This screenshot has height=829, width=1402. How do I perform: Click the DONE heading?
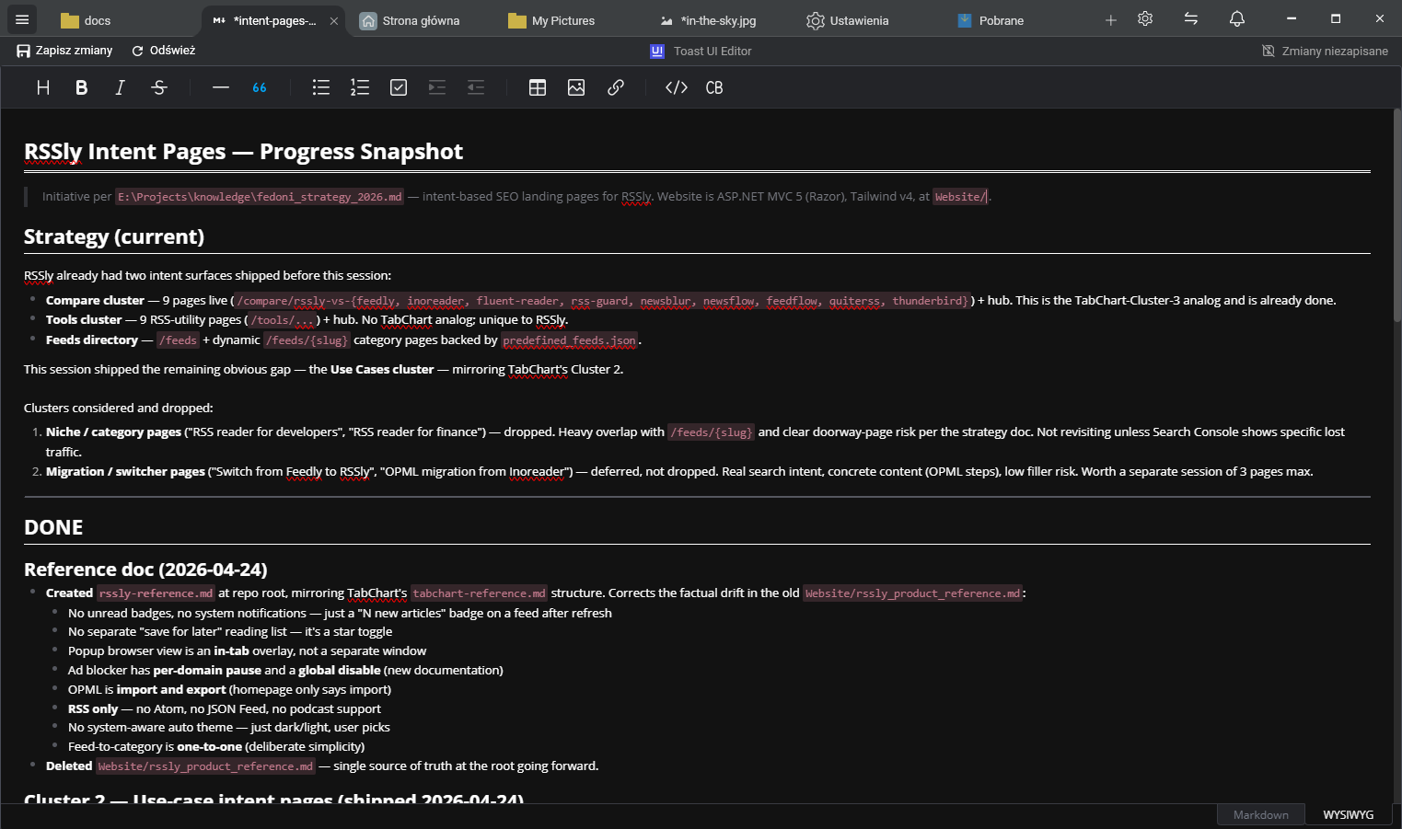coord(53,527)
